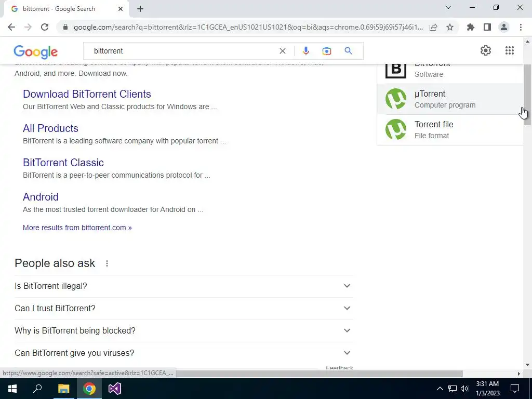This screenshot has width=532, height=399.
Task: Open Google quick settings gear
Action: click(x=486, y=50)
